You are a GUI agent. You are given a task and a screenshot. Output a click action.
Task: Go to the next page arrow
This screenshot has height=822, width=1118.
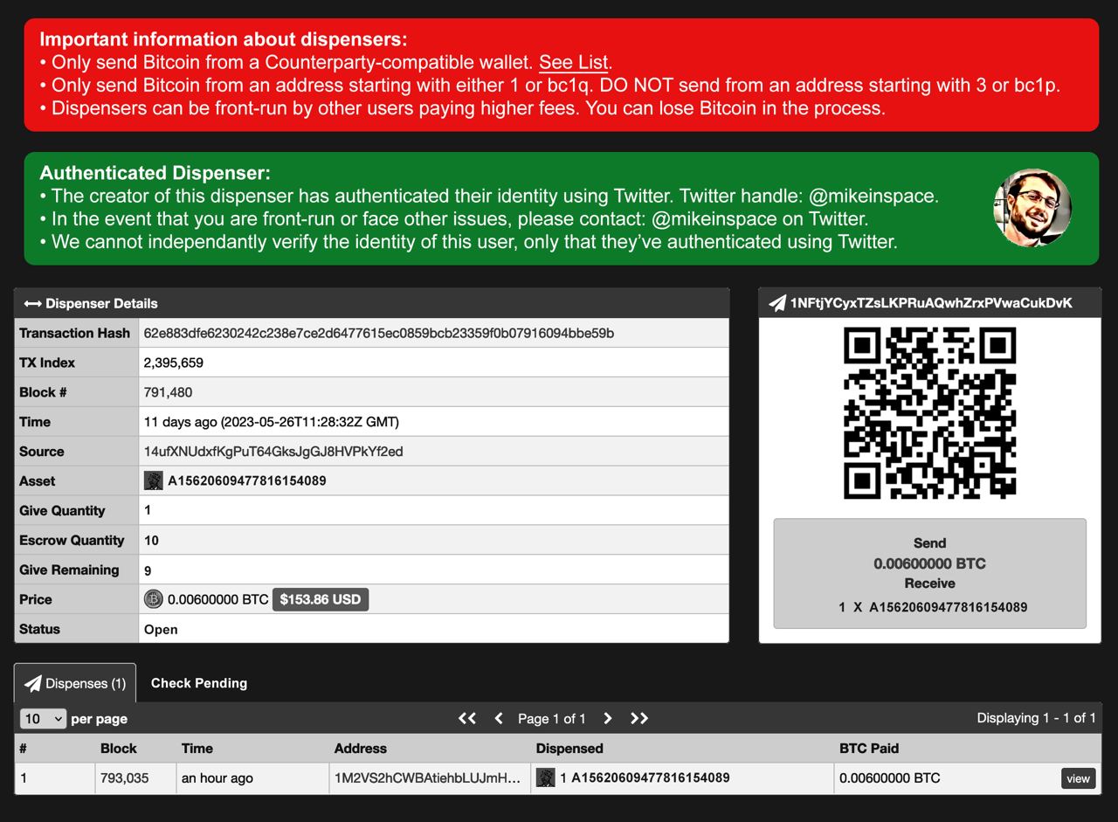[x=608, y=718]
